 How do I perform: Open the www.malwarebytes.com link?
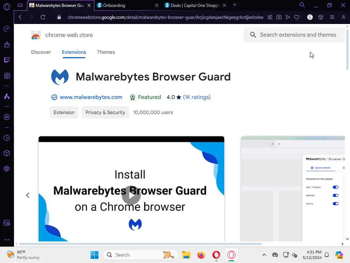click(91, 97)
